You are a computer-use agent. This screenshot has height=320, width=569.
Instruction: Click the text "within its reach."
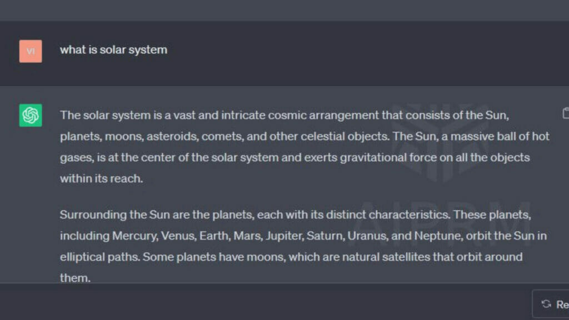[x=102, y=178]
